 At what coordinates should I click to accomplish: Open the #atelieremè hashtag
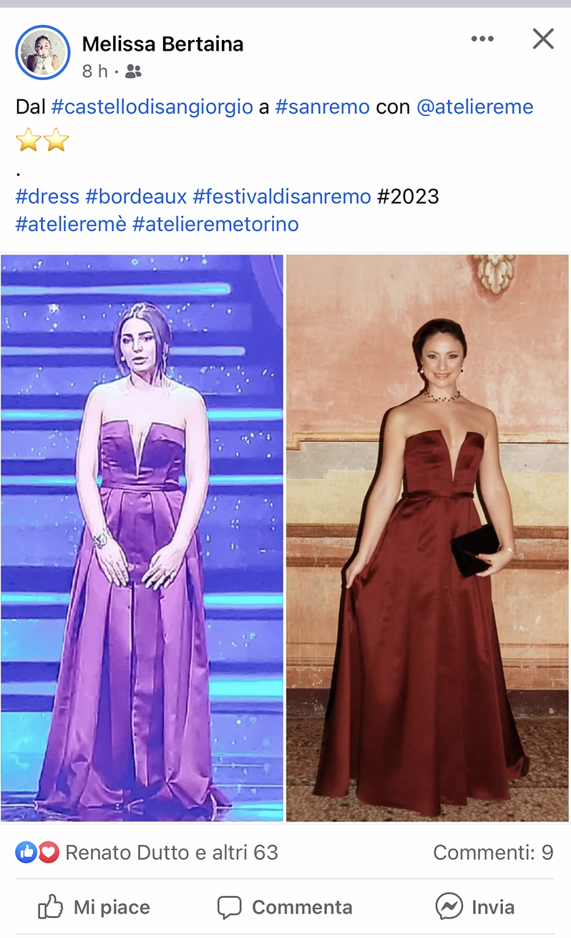coord(71,224)
